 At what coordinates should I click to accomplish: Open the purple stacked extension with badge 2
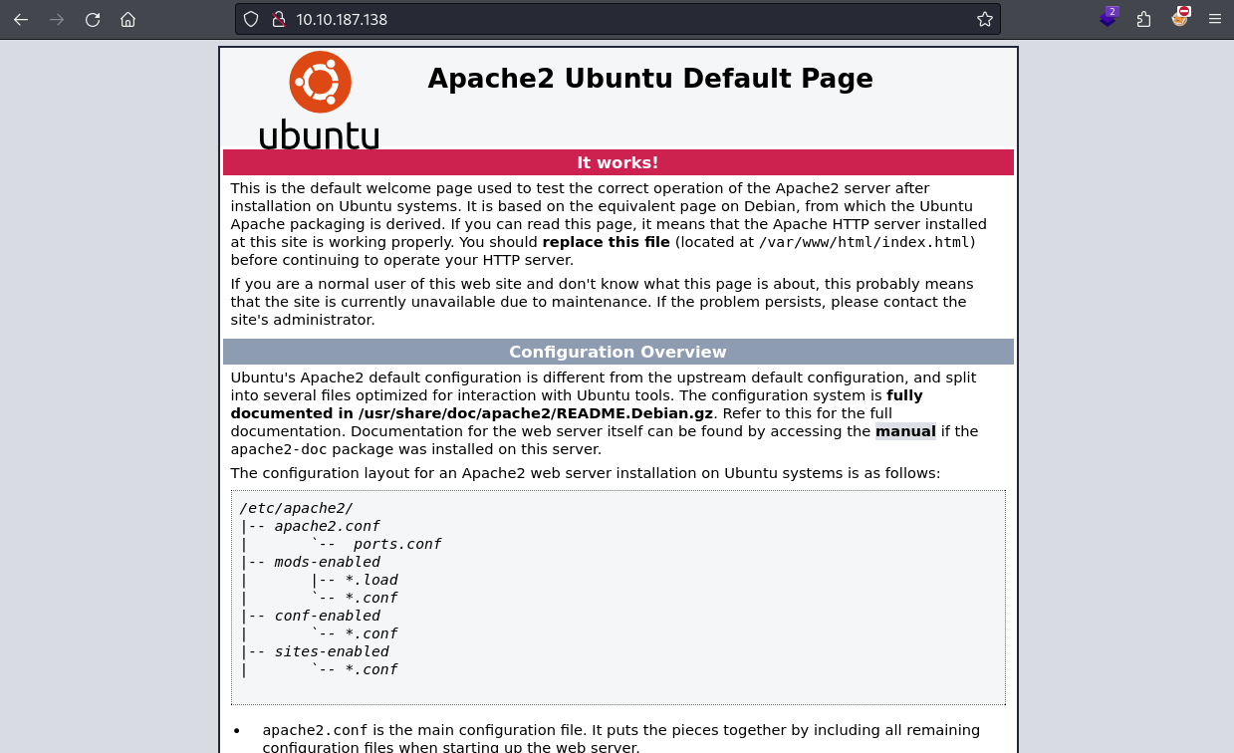pos(1109,17)
